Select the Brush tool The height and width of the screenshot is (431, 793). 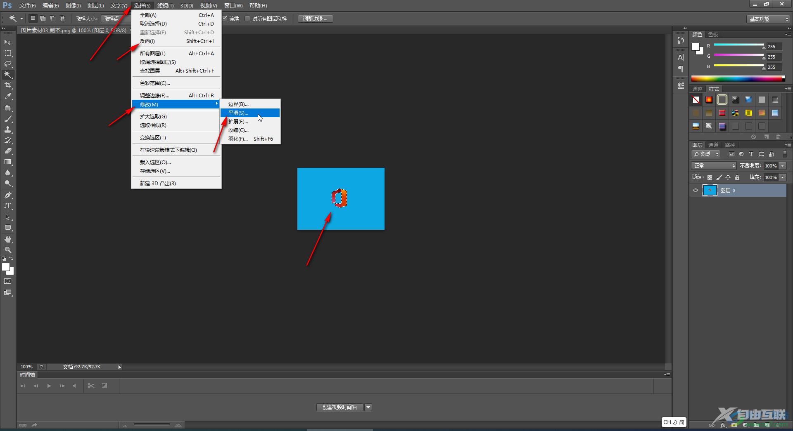[8, 119]
